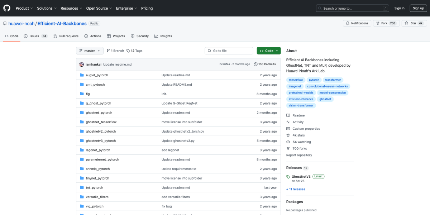Image resolution: width=430 pixels, height=215 pixels.
Task: Open the commit history clock icon
Action: coord(255,64)
